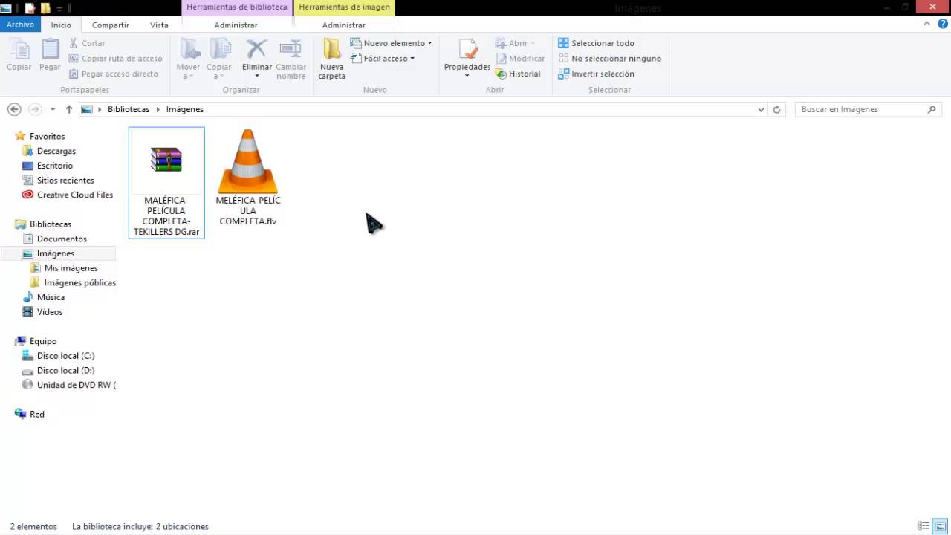Switch to the Vista tab

pyautogui.click(x=159, y=25)
